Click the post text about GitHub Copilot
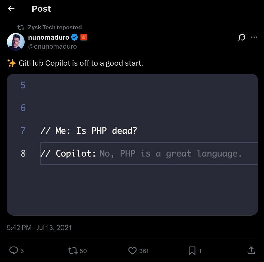Screen dimensions: 264x262 point(81,63)
